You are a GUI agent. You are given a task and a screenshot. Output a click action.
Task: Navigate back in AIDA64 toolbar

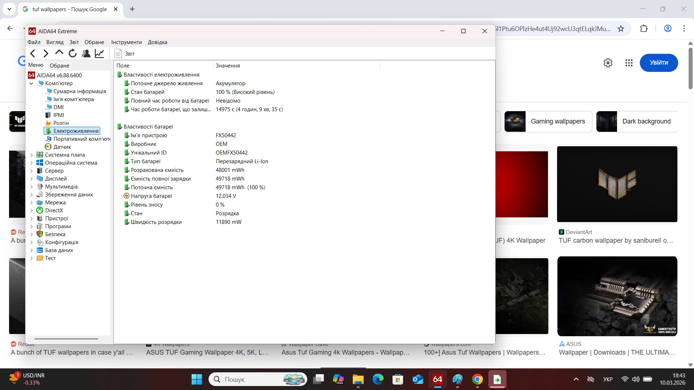tap(33, 53)
